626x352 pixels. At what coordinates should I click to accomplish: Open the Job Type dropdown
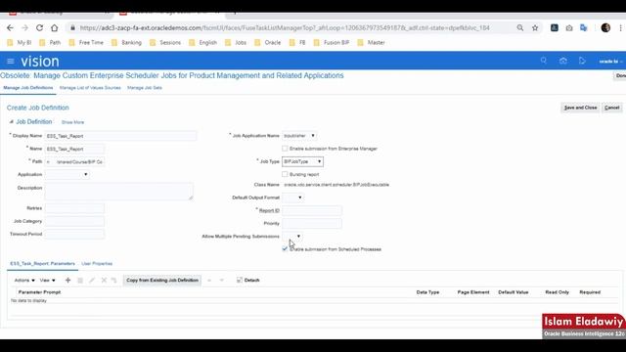302,161
